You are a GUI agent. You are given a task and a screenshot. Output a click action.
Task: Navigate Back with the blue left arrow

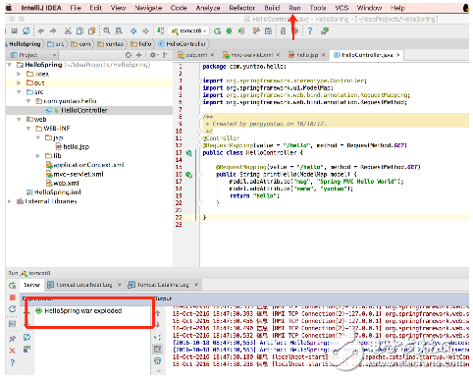click(x=133, y=31)
